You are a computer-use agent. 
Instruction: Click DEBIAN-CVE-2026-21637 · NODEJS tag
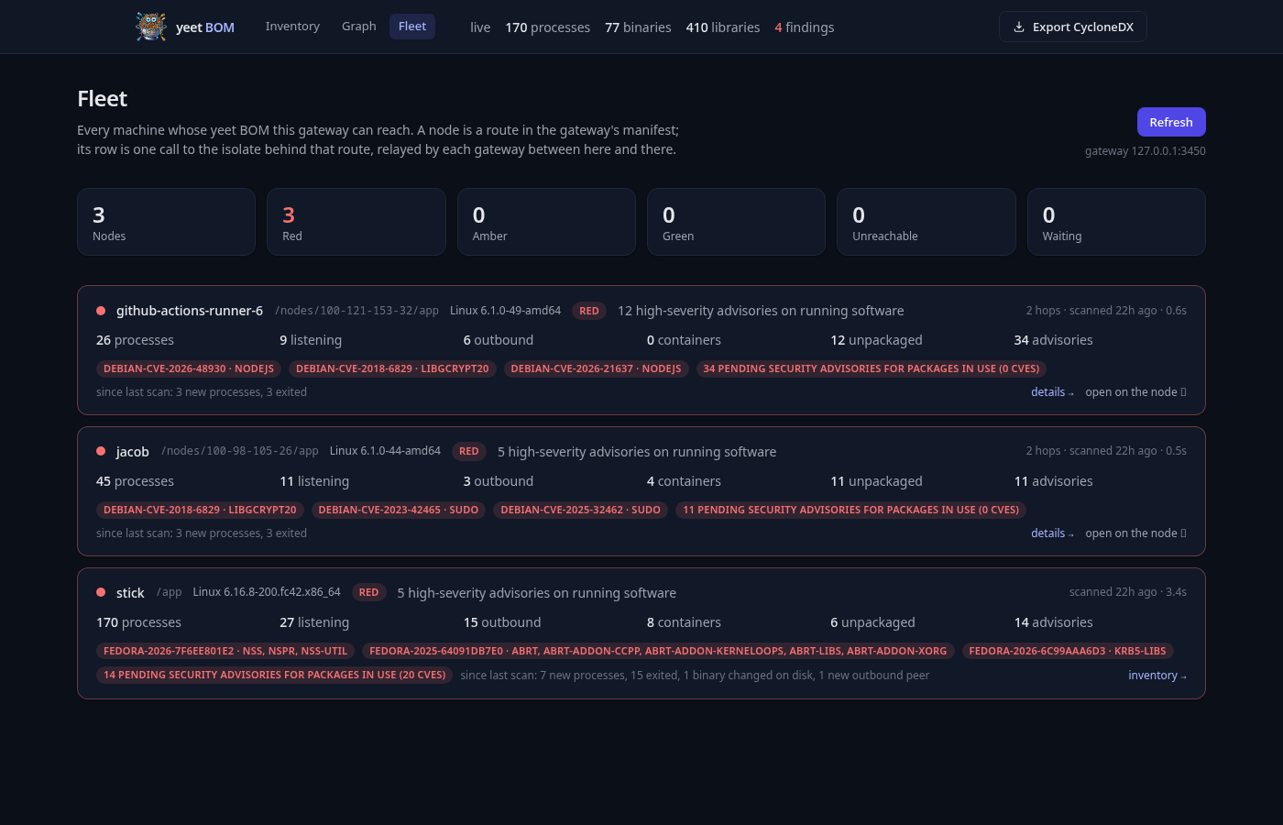coord(596,368)
